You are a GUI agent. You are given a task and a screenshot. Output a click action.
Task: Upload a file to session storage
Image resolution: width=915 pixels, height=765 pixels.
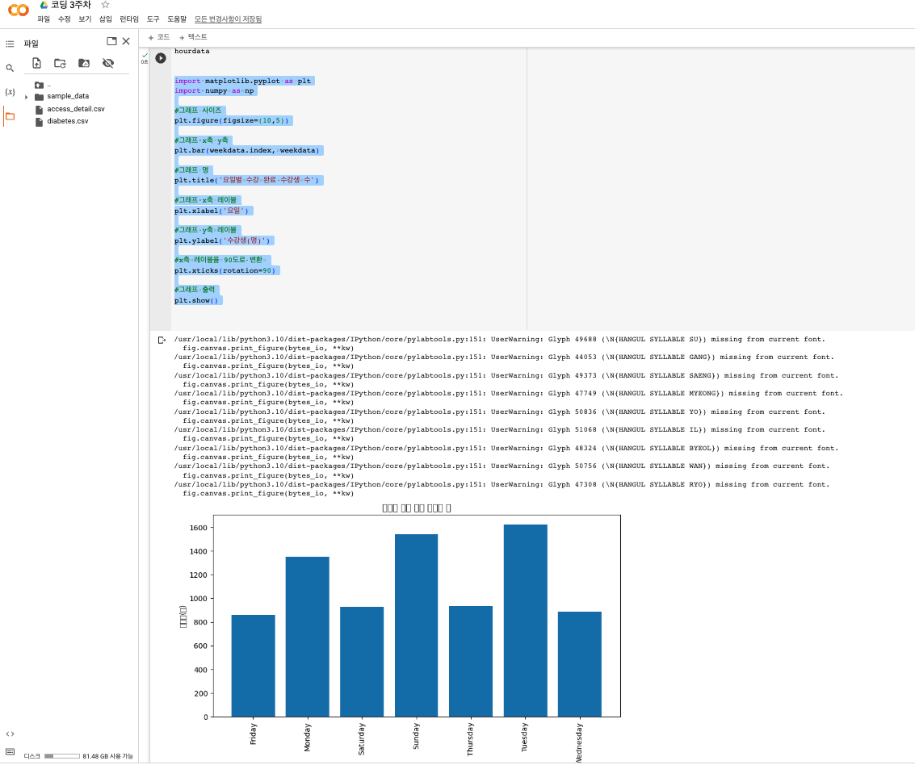[x=37, y=63]
